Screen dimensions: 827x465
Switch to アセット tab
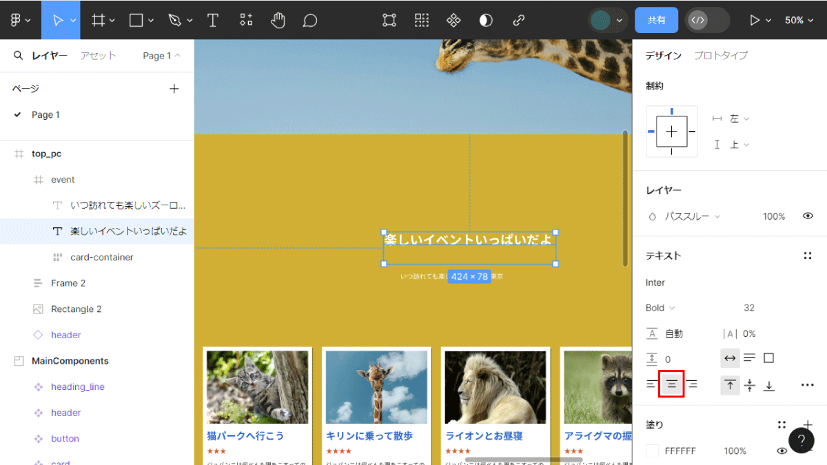[x=98, y=56]
